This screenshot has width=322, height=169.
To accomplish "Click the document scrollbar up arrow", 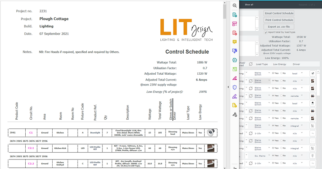I will [224, 3].
